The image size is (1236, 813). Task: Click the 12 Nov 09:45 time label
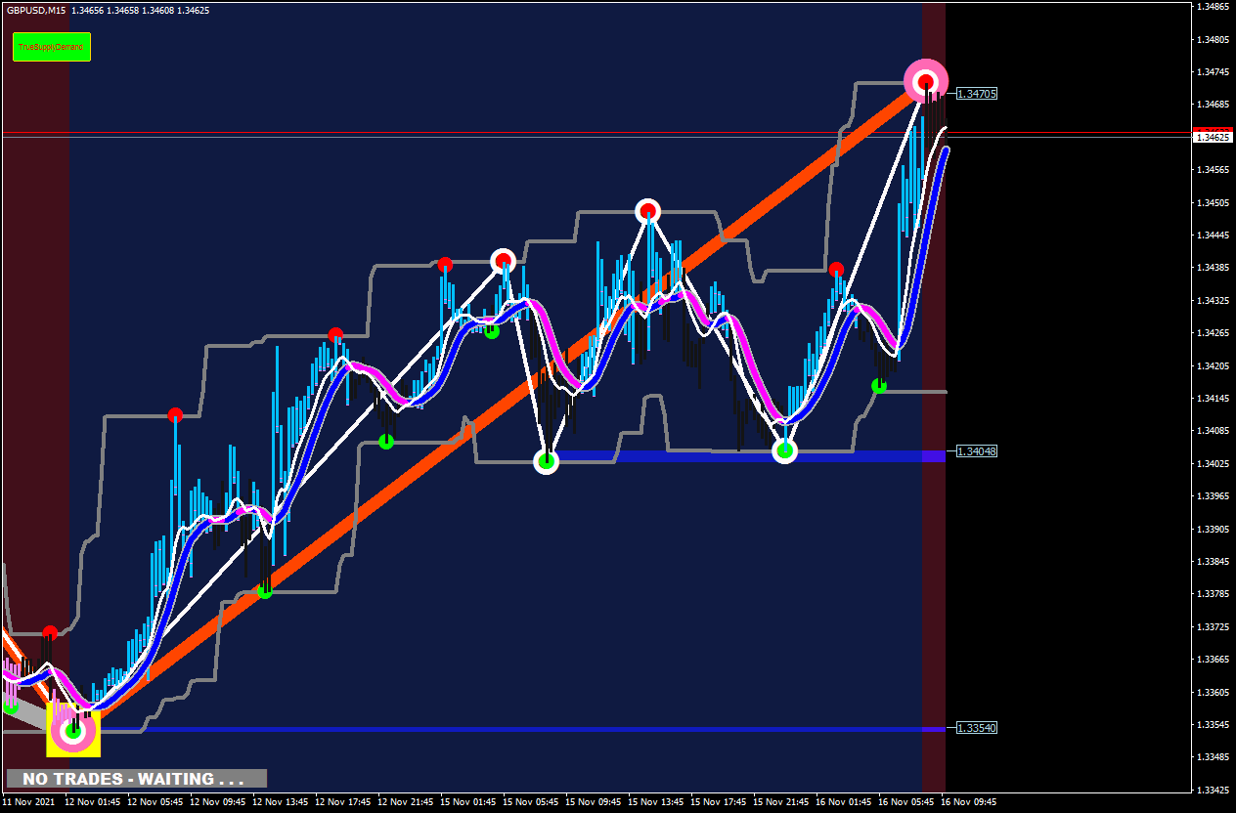[x=218, y=802]
